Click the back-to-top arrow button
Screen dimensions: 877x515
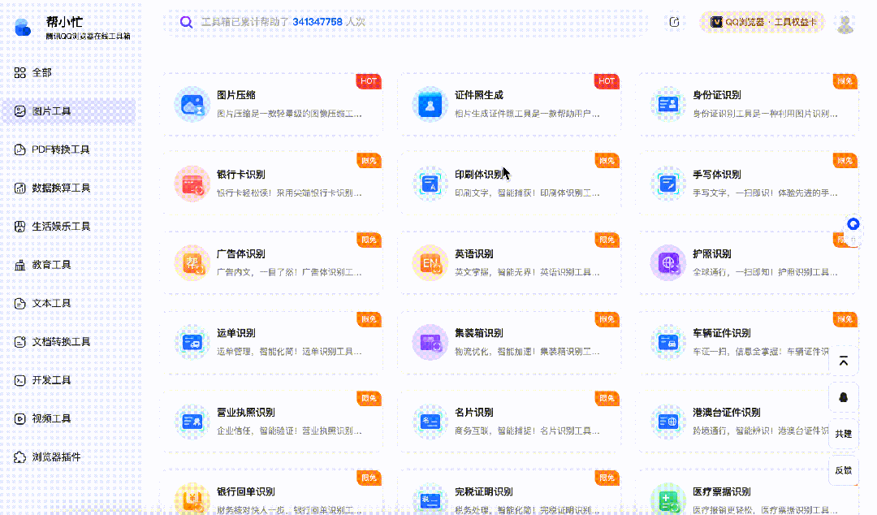(x=843, y=361)
